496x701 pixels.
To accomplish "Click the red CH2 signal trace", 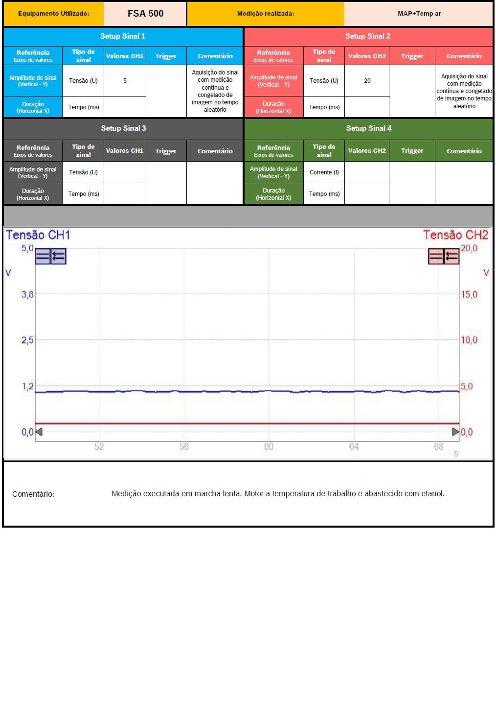I will click(245, 423).
